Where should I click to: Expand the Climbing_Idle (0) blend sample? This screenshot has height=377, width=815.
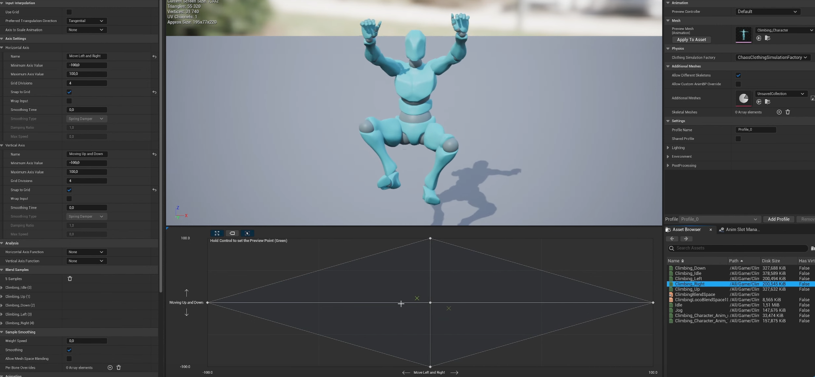[2, 287]
